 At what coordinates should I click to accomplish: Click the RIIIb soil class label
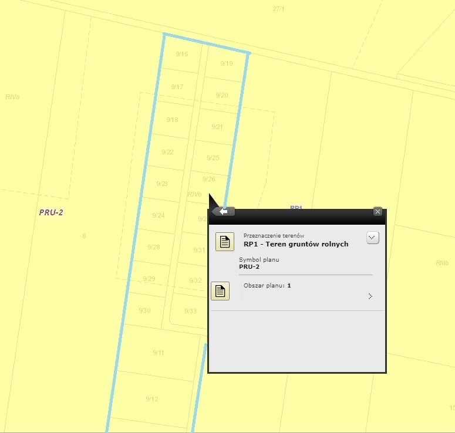pos(442,263)
